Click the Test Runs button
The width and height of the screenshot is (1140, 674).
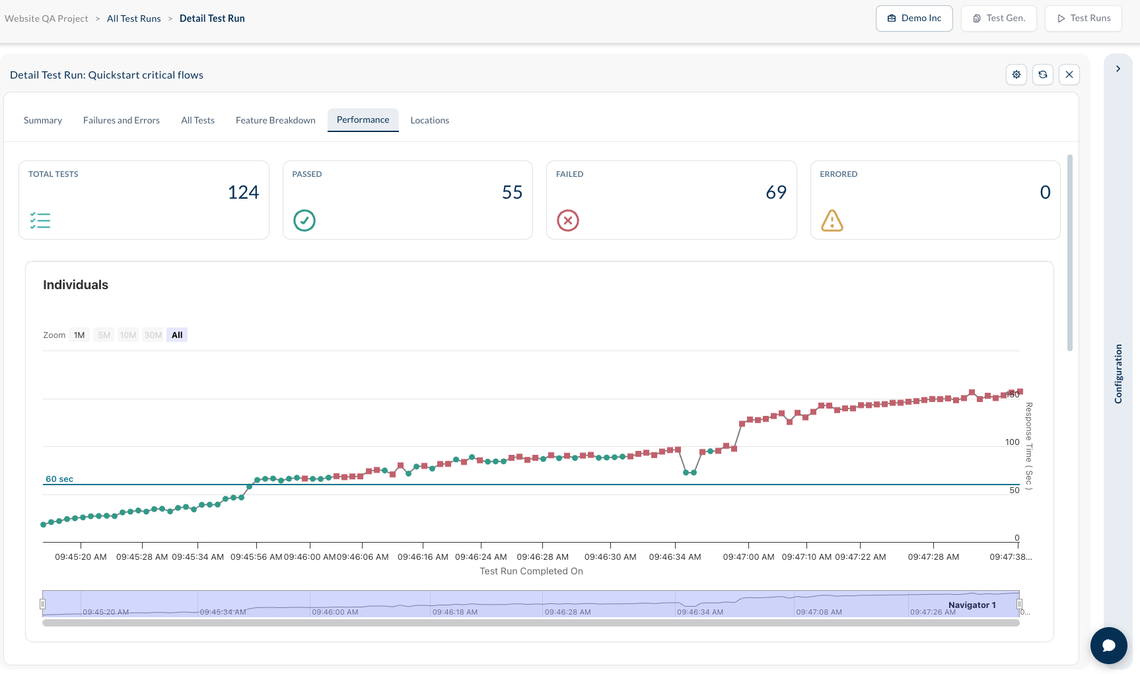(1083, 18)
